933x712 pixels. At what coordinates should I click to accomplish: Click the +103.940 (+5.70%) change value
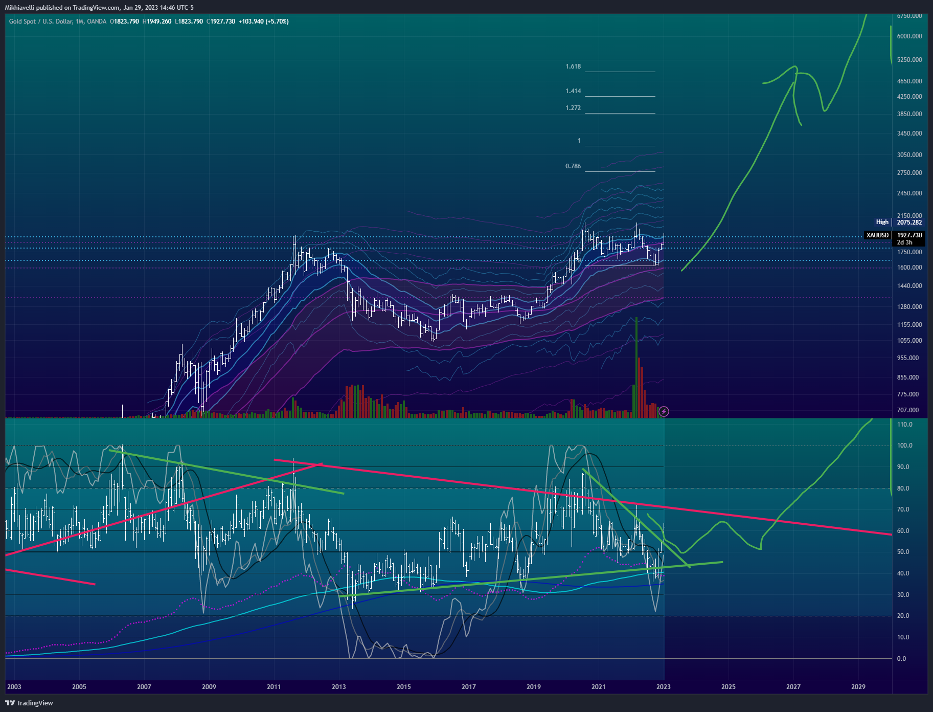coord(264,21)
